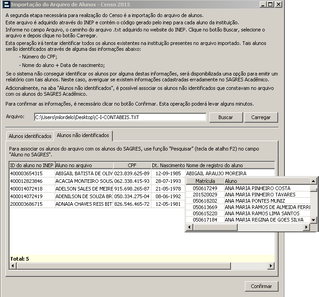Click the dropdown list's scroll down arrow
The image size is (319, 297).
(314, 220)
